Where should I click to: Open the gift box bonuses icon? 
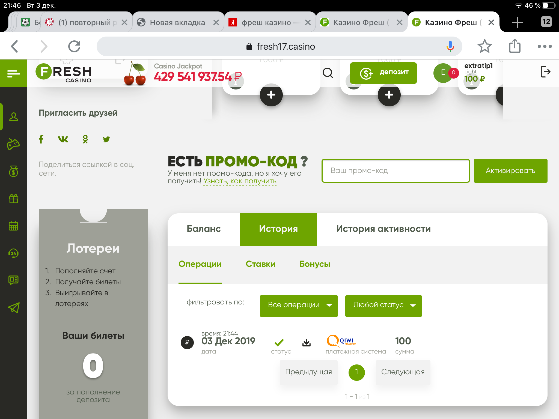point(13,199)
